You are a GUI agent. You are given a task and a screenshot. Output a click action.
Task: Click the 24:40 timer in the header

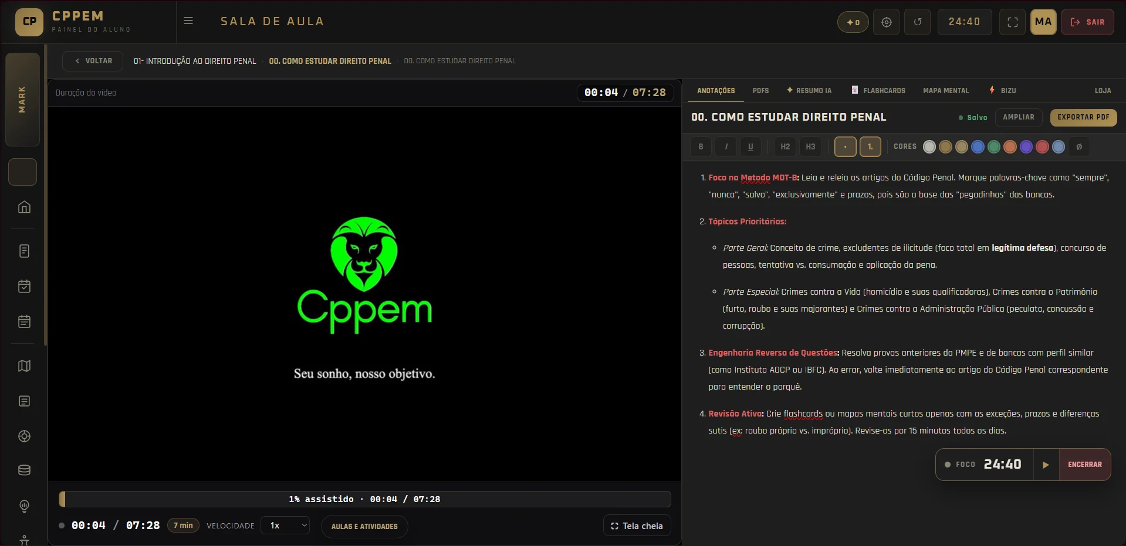click(x=964, y=22)
